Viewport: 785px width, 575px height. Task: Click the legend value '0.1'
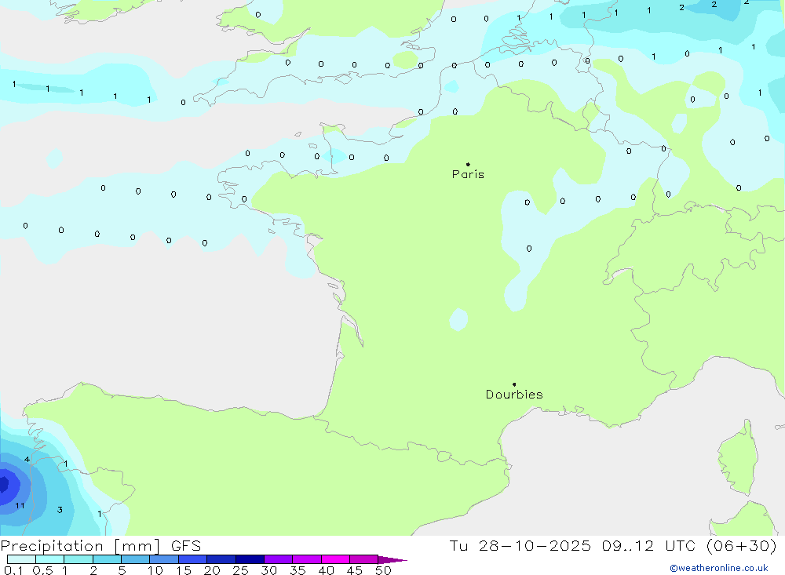point(13,570)
